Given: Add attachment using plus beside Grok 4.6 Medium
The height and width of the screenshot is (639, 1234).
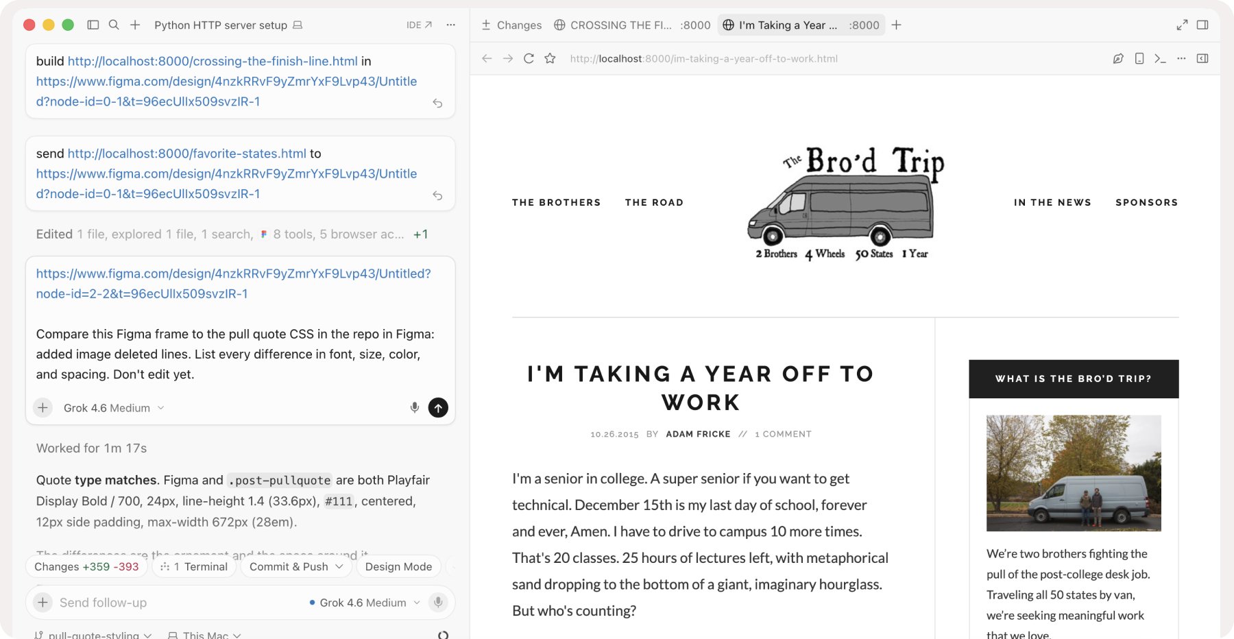Looking at the screenshot, I should click(x=43, y=408).
